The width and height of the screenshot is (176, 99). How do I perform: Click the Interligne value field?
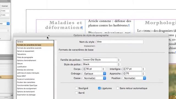(134, 69)
